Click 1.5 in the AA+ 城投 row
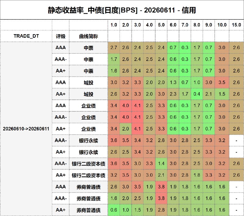Image resolution: width=244 pixels, height=216 pixels. tap(222, 94)
